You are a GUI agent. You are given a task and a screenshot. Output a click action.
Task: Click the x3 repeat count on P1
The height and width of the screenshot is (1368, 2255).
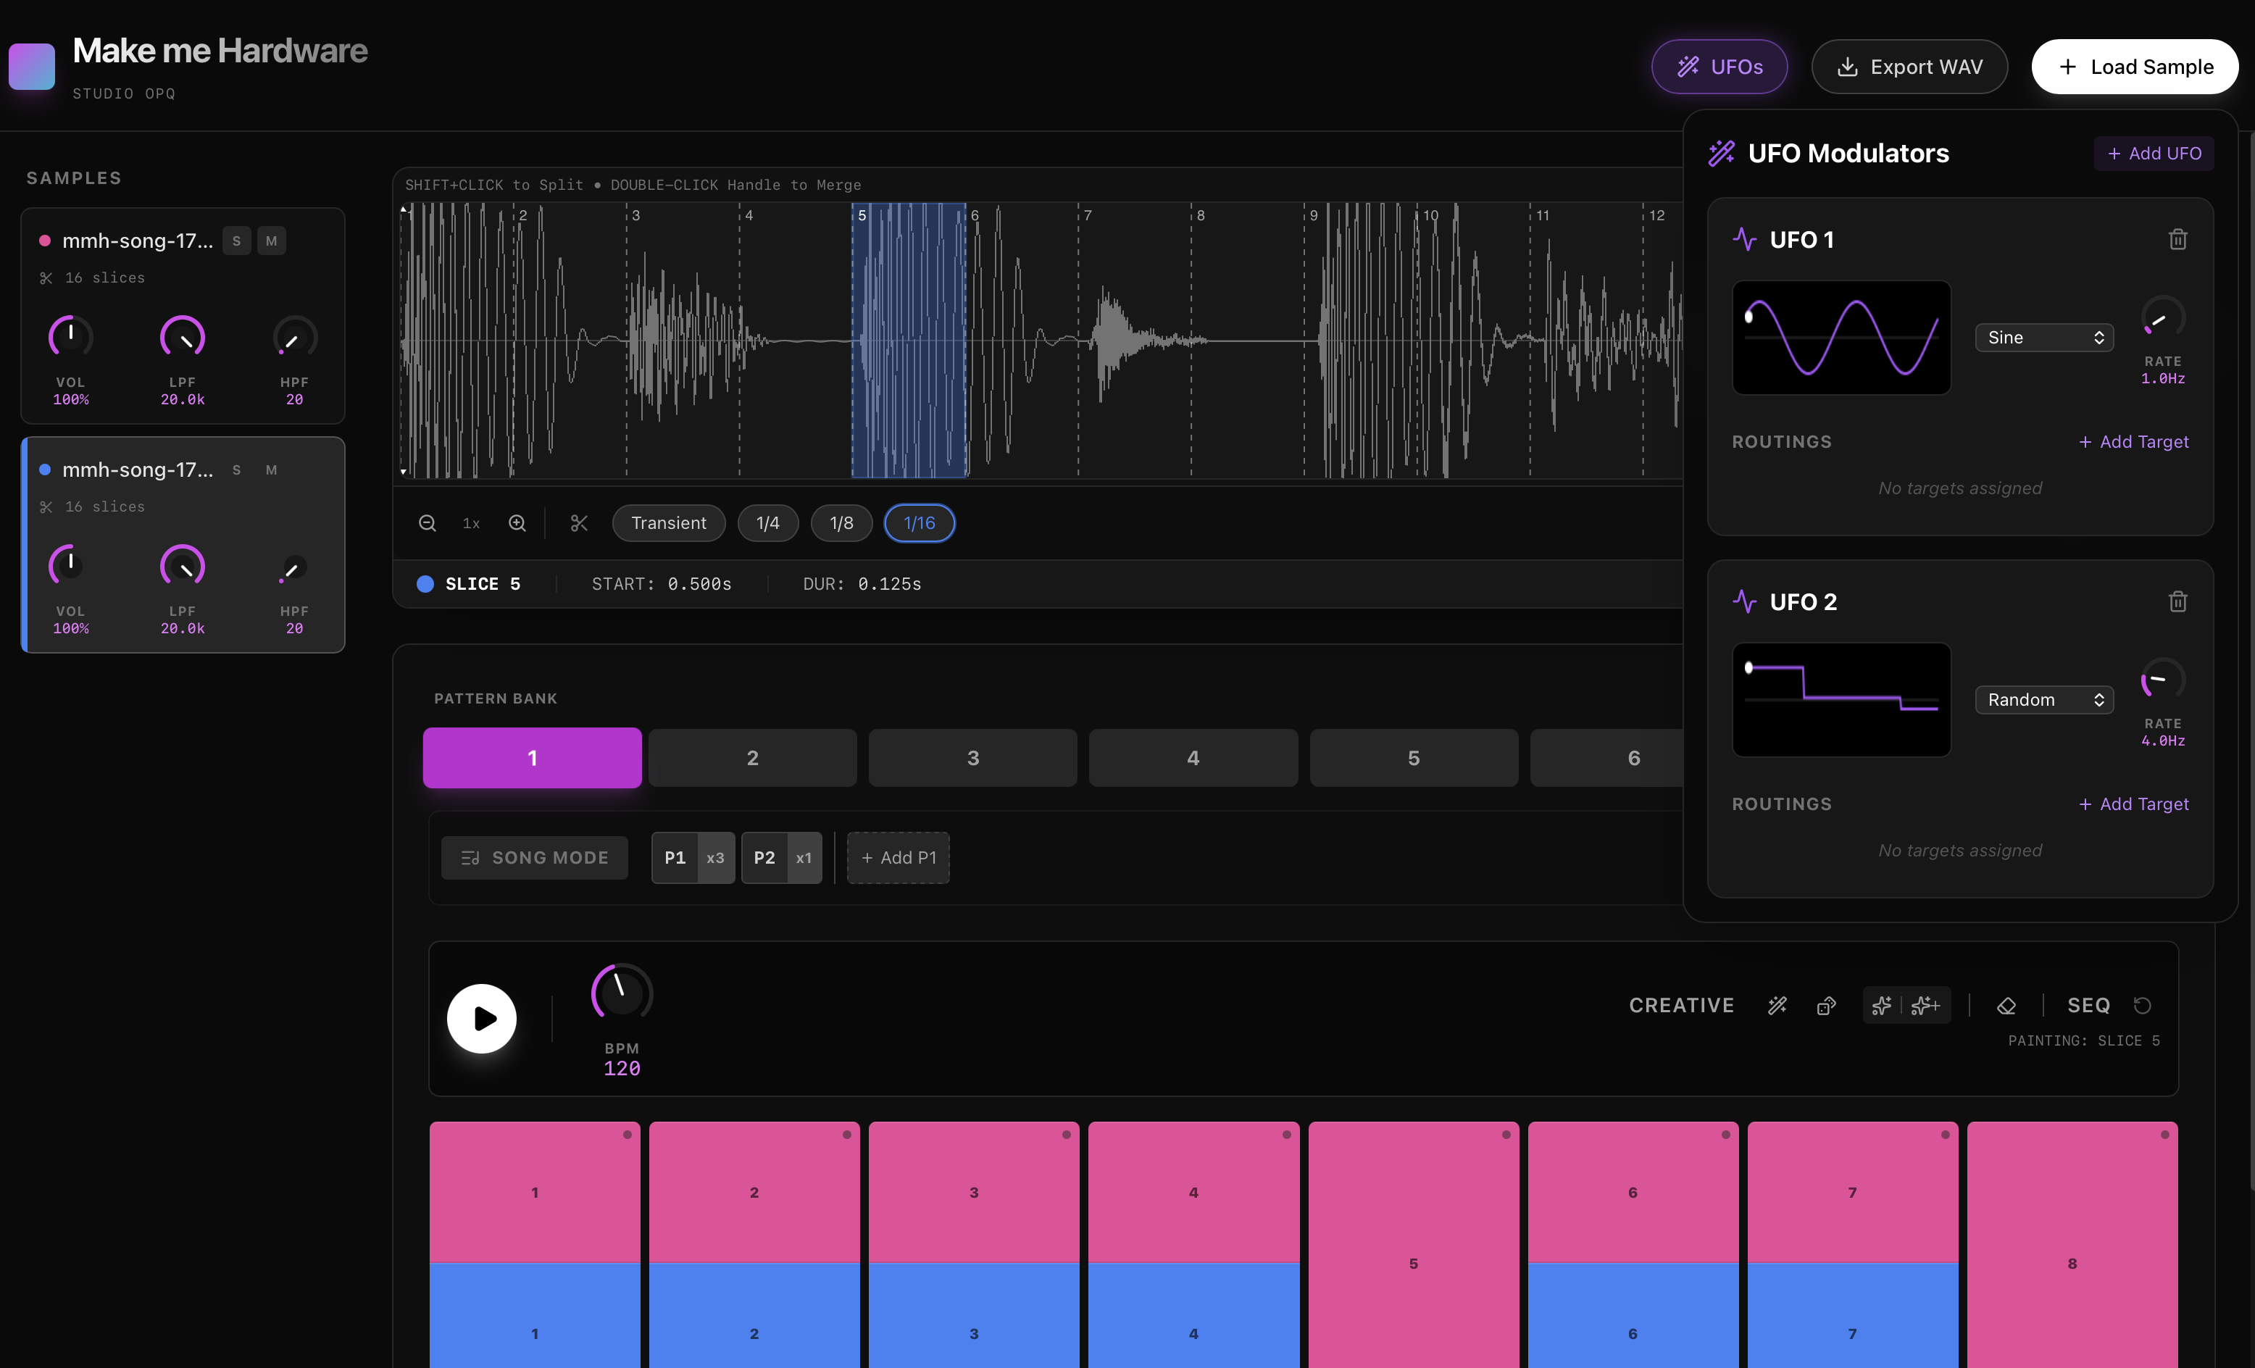716,857
